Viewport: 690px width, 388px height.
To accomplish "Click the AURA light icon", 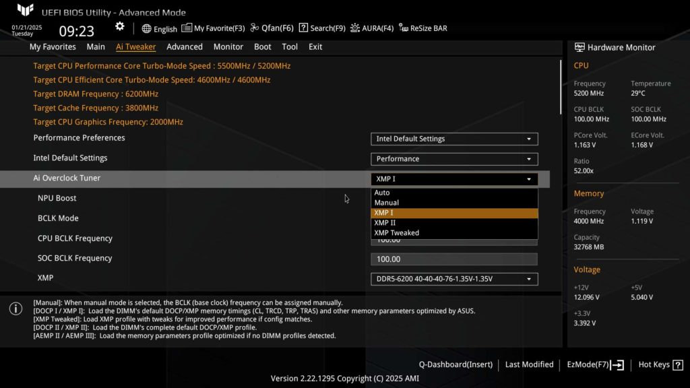I will (354, 28).
